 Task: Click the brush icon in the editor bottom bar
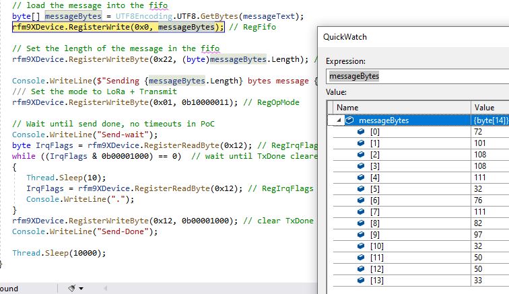click(72, 288)
